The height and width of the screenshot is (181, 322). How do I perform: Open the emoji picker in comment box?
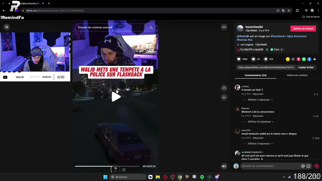308,166
